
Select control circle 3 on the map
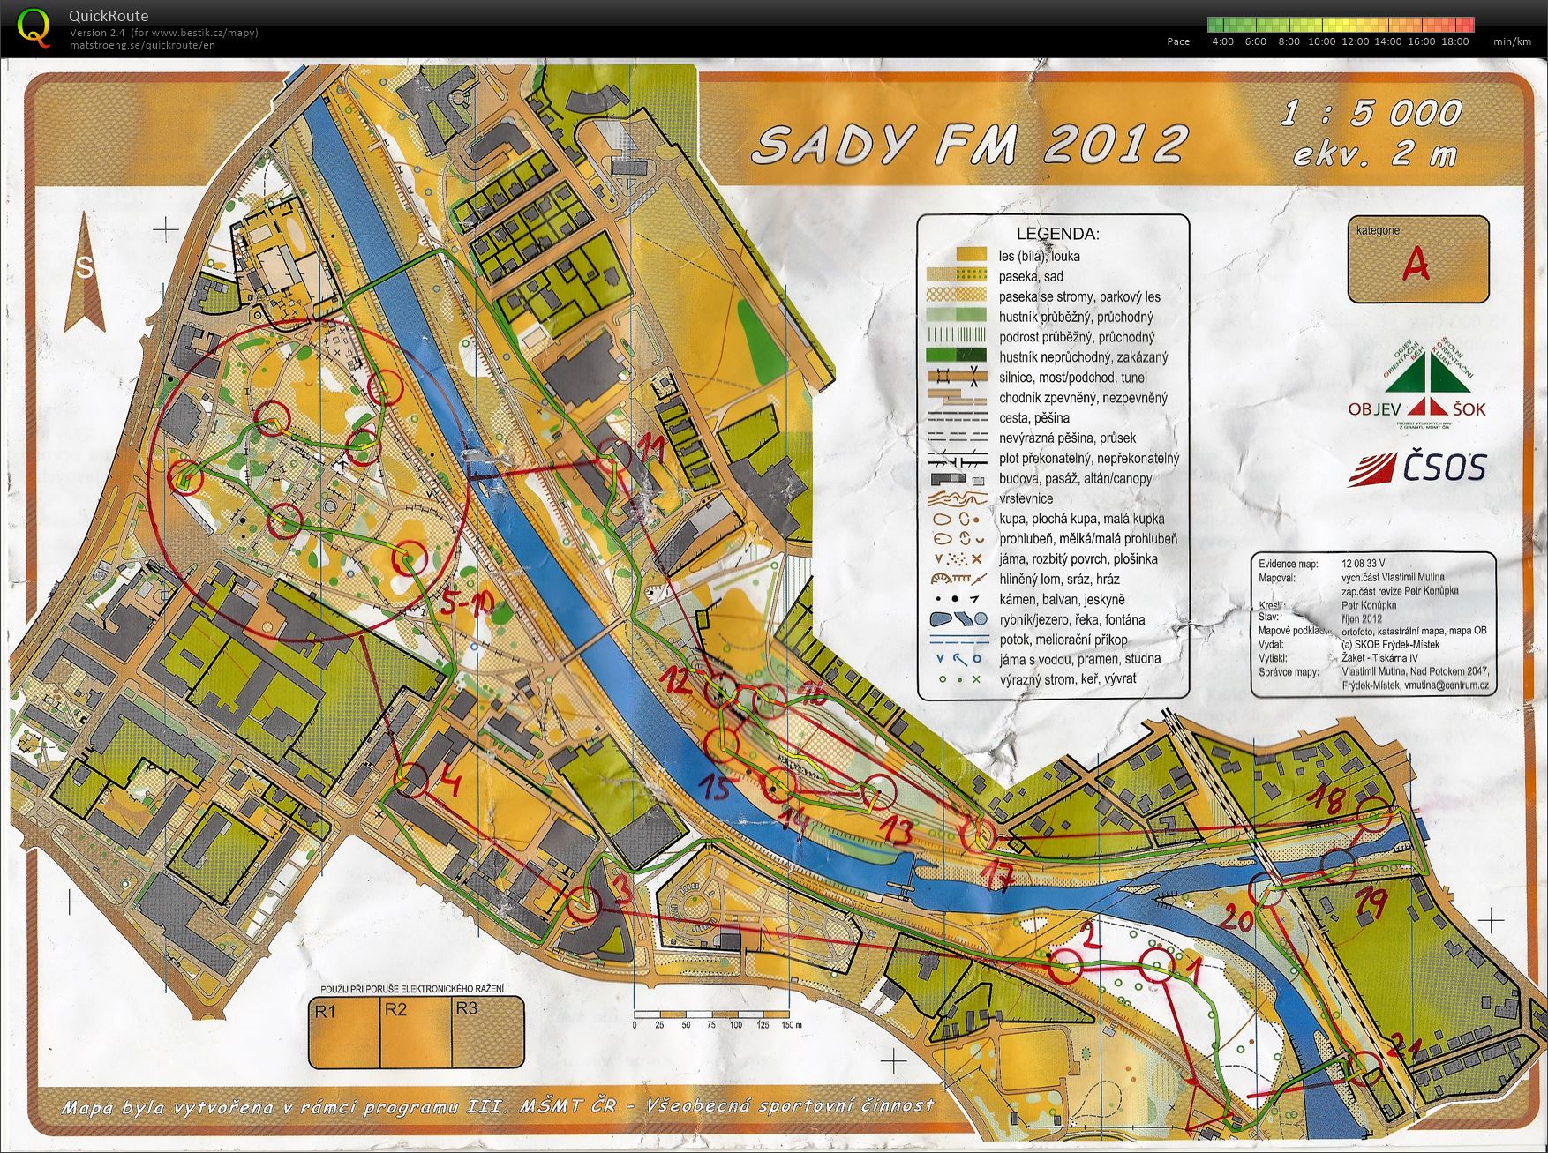[x=583, y=904]
